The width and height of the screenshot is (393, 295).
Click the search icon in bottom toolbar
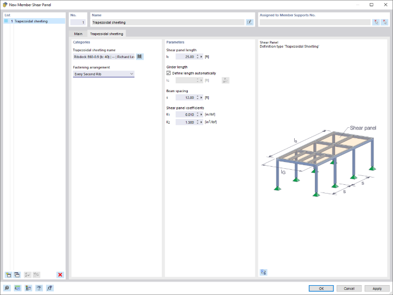[7, 288]
